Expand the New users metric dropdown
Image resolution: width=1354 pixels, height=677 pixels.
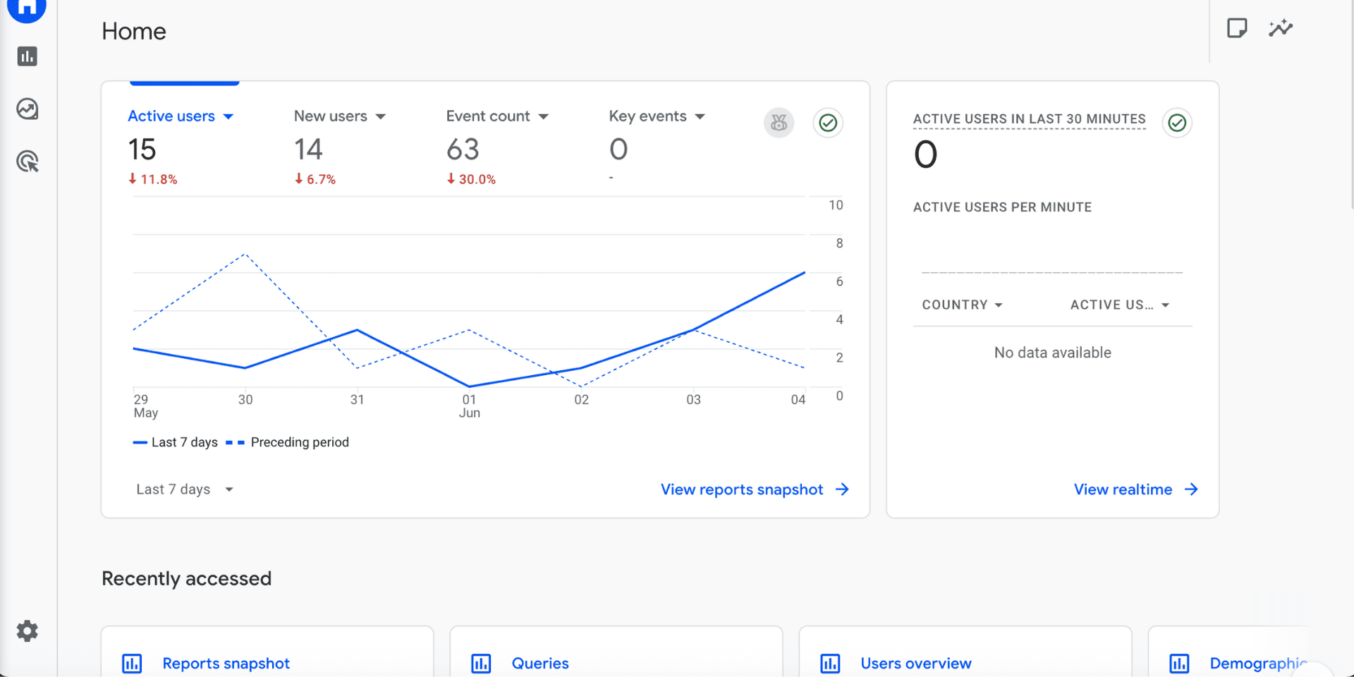coord(381,116)
